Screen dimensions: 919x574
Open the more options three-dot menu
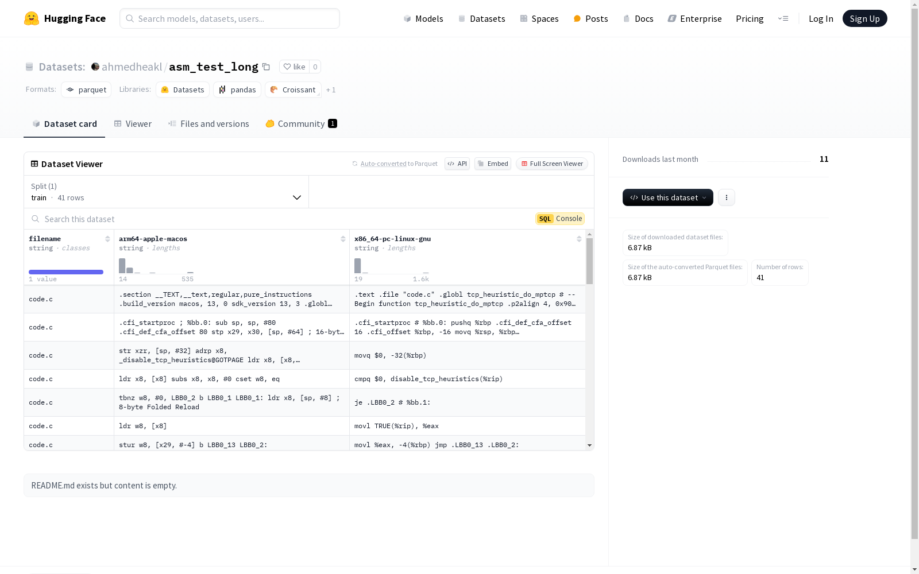tap(727, 197)
